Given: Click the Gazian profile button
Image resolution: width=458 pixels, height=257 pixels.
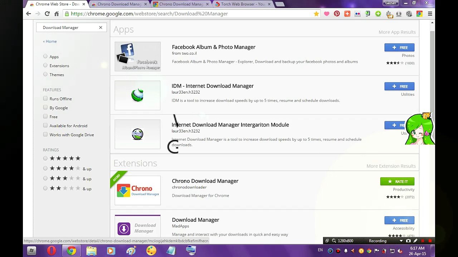Looking at the screenshot, I should tap(390, 3).
